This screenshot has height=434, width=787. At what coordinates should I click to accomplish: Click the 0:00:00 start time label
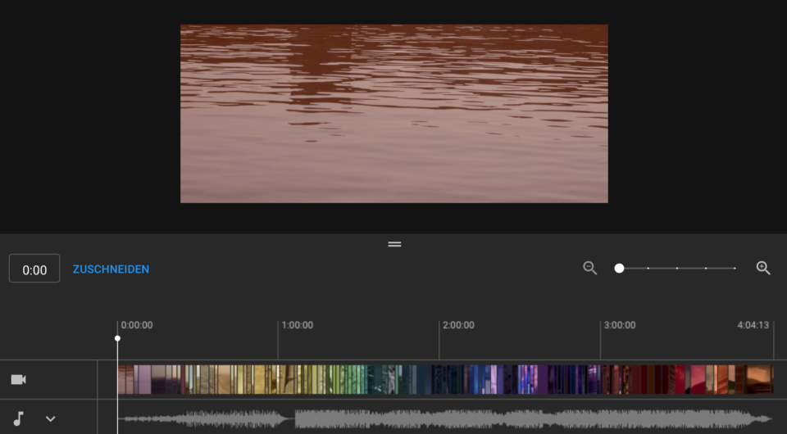coord(136,325)
